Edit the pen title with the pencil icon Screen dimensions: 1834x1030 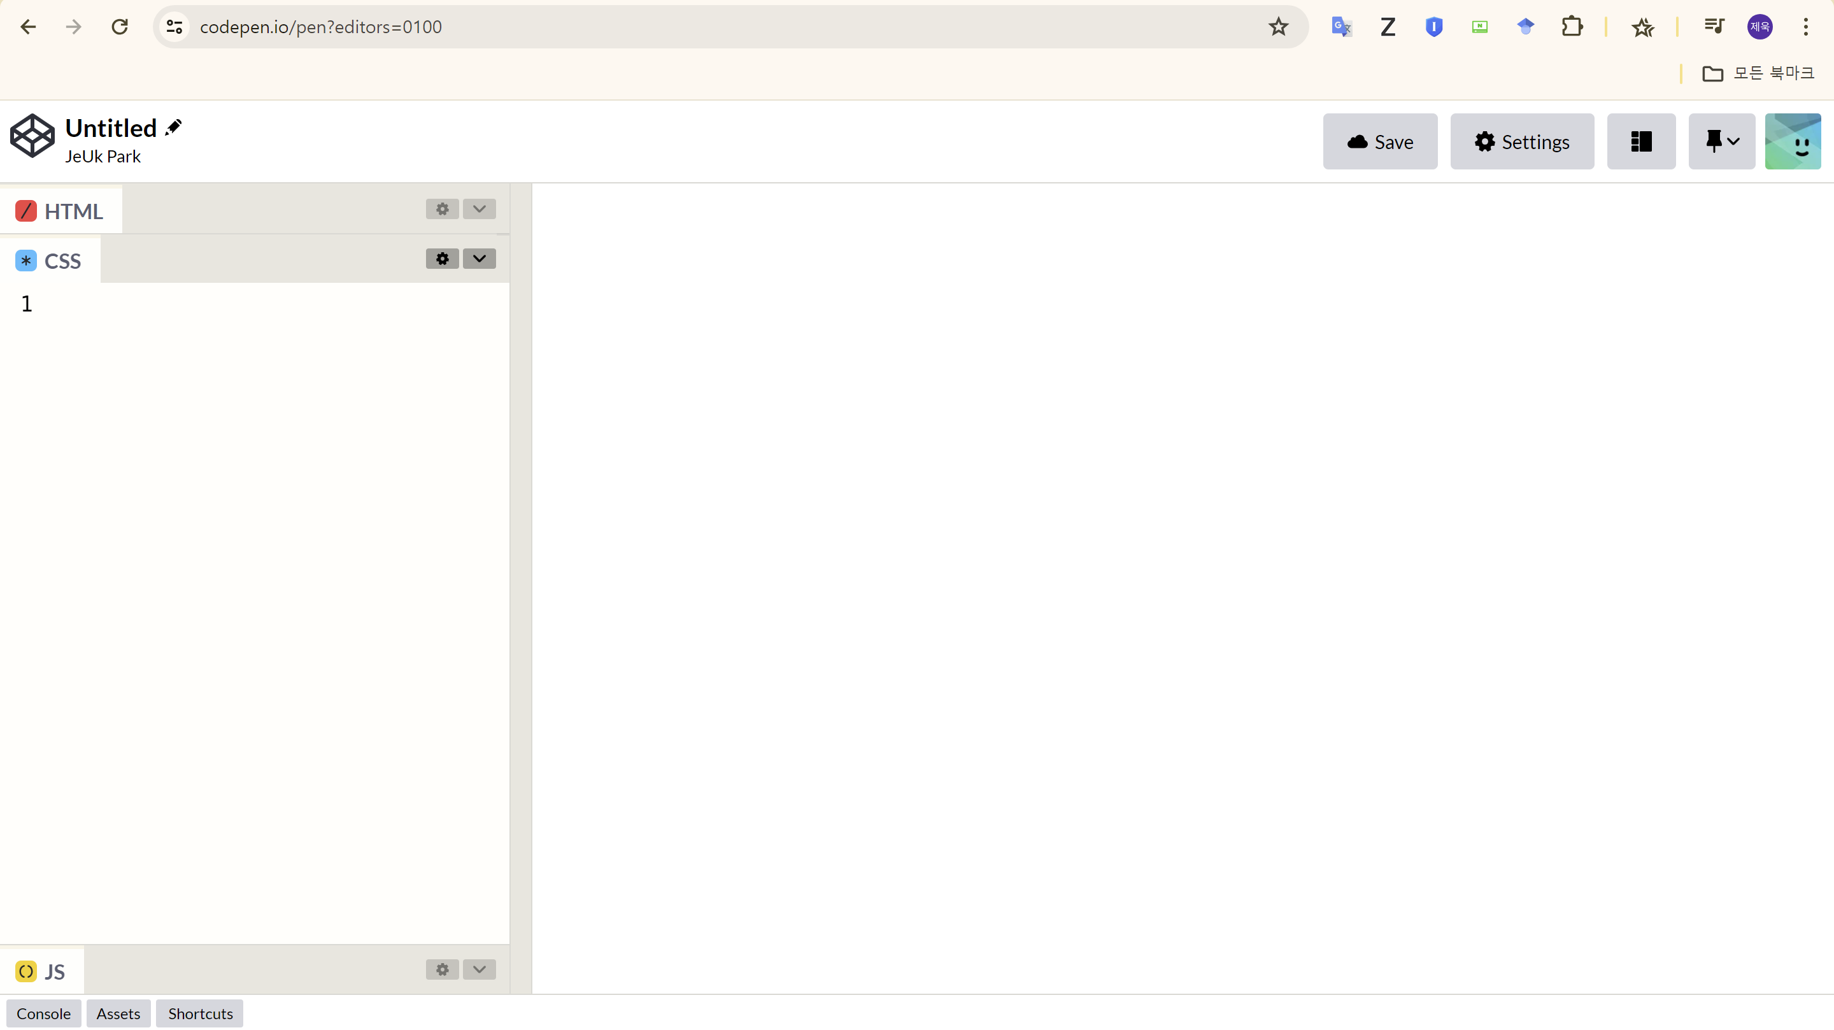coord(173,127)
